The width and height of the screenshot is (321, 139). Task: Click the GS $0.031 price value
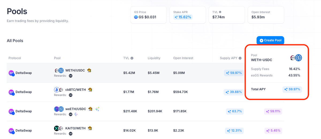point(147,17)
